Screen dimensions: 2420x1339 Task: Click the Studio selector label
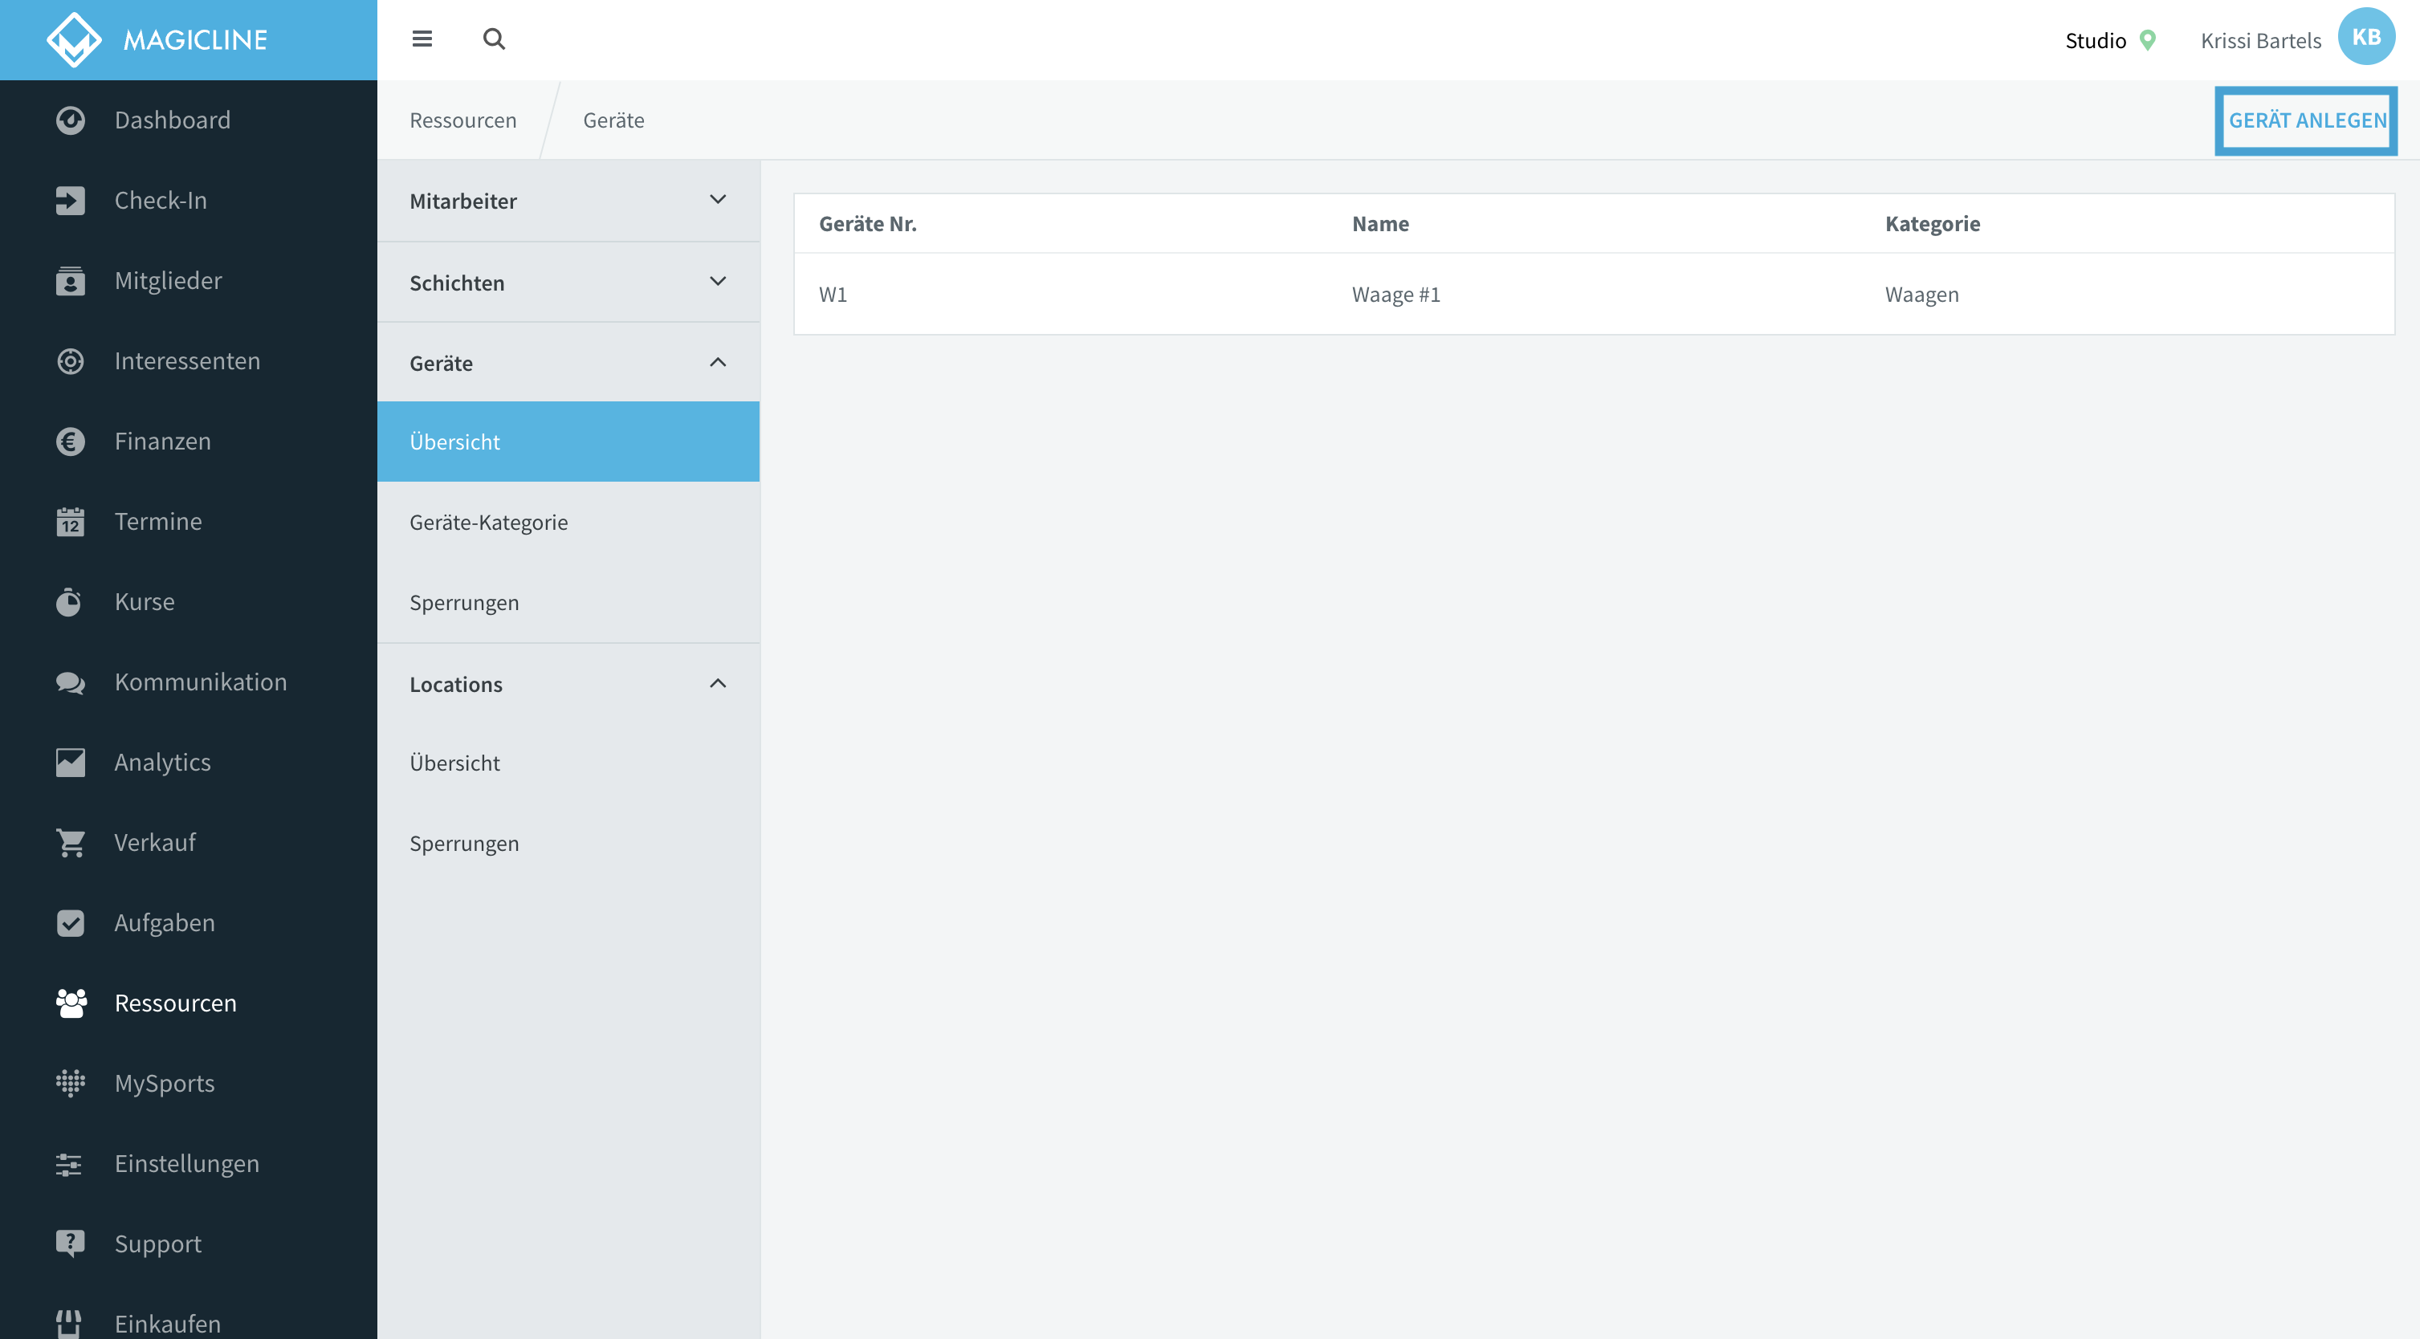(x=2095, y=40)
